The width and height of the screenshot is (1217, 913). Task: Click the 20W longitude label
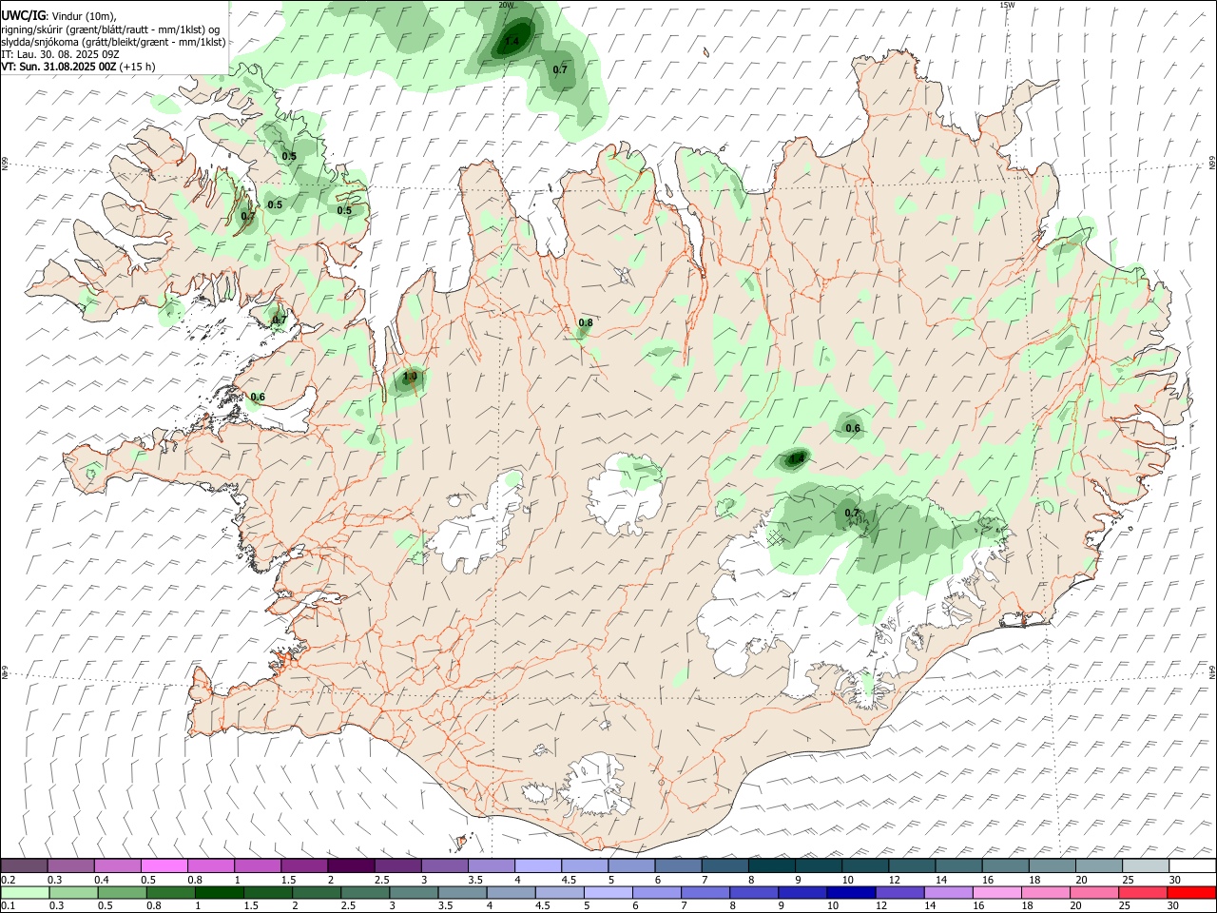coord(506,5)
